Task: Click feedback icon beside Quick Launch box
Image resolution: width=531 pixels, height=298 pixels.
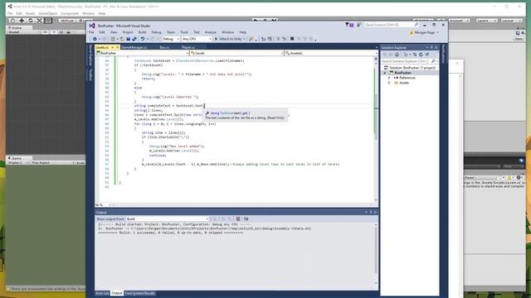Action: coord(359,25)
